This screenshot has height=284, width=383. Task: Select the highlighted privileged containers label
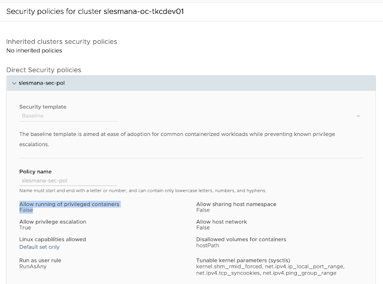click(69, 204)
